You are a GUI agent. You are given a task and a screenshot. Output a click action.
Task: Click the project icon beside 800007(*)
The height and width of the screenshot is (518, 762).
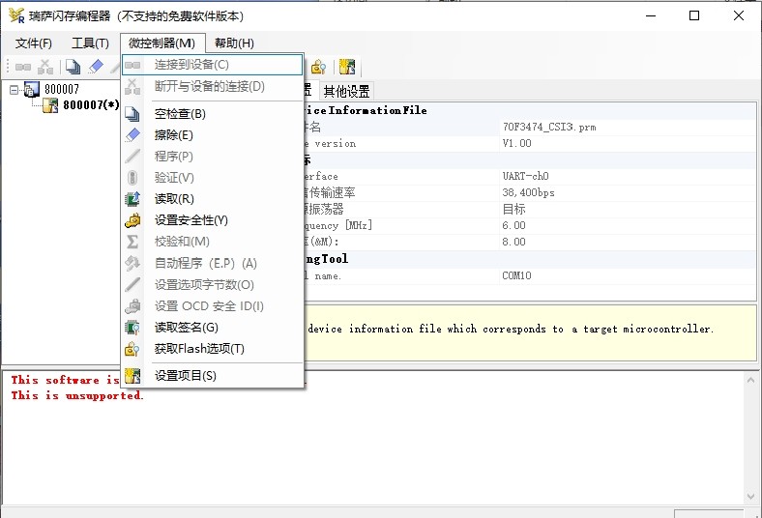[x=50, y=105]
